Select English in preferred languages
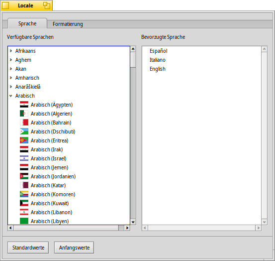The height and width of the screenshot is (261, 275). coord(201,69)
